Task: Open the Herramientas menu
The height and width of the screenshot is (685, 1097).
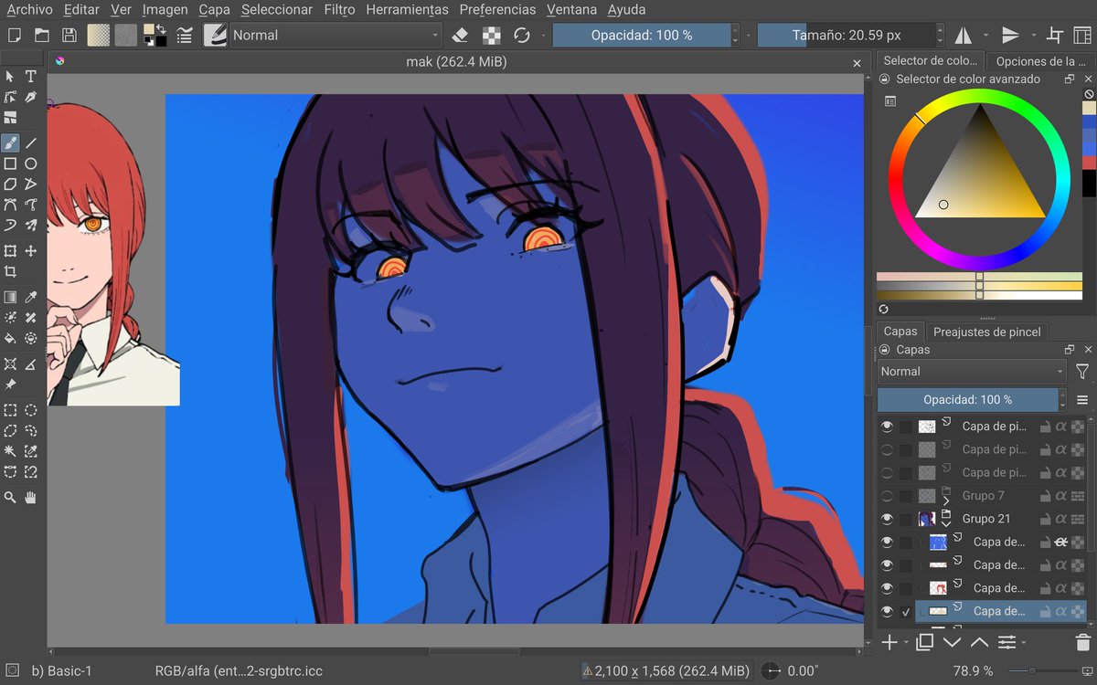Action: click(x=407, y=10)
